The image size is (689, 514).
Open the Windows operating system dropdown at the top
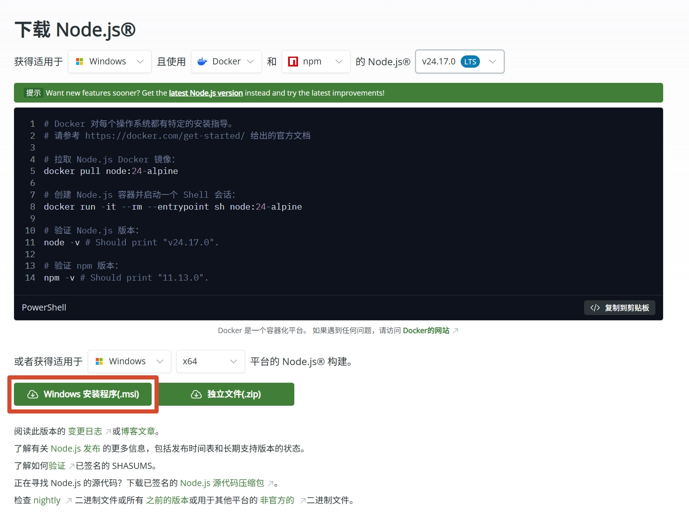tap(110, 62)
